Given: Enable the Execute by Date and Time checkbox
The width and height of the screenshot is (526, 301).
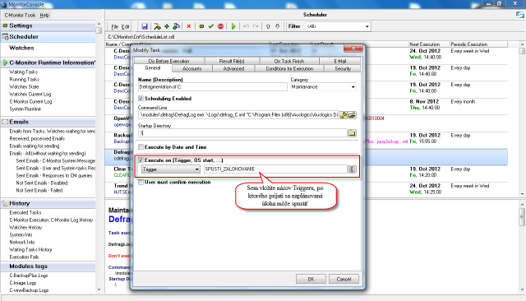Looking at the screenshot, I should point(141,147).
